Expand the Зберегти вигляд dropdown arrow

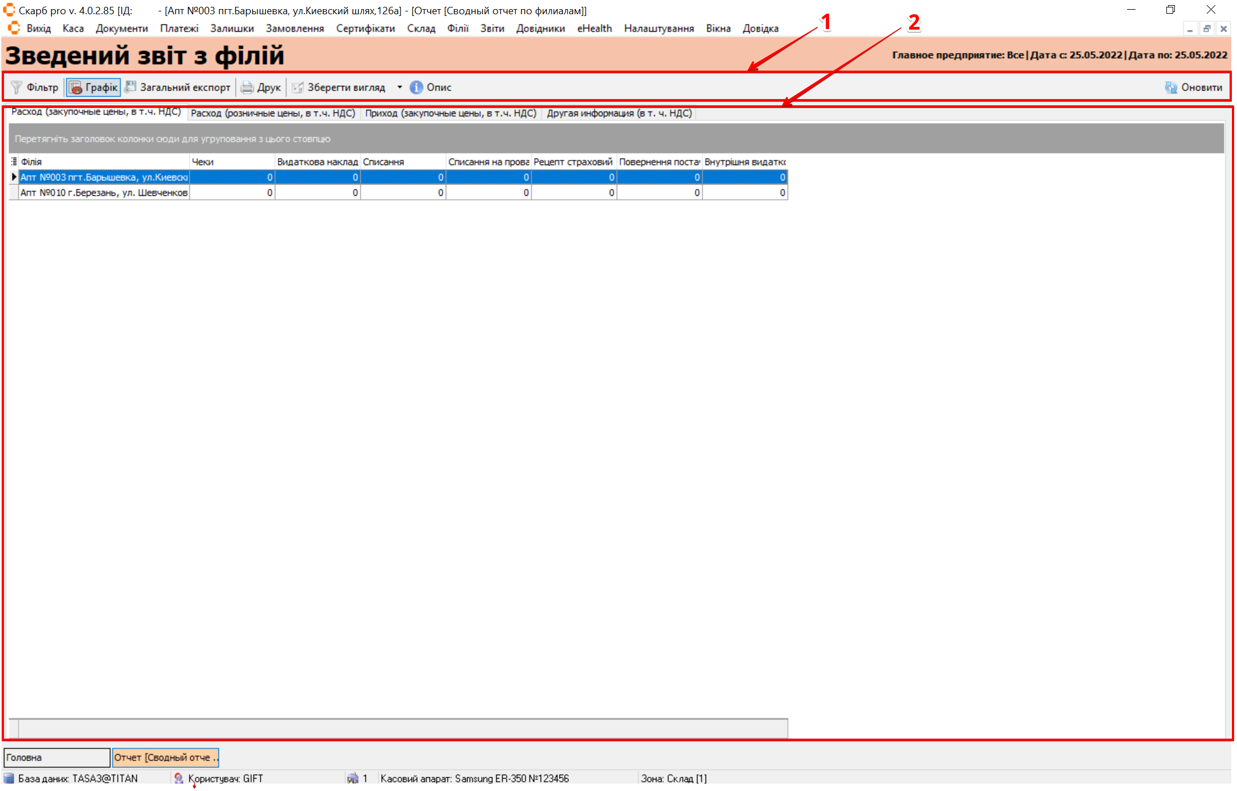point(399,87)
